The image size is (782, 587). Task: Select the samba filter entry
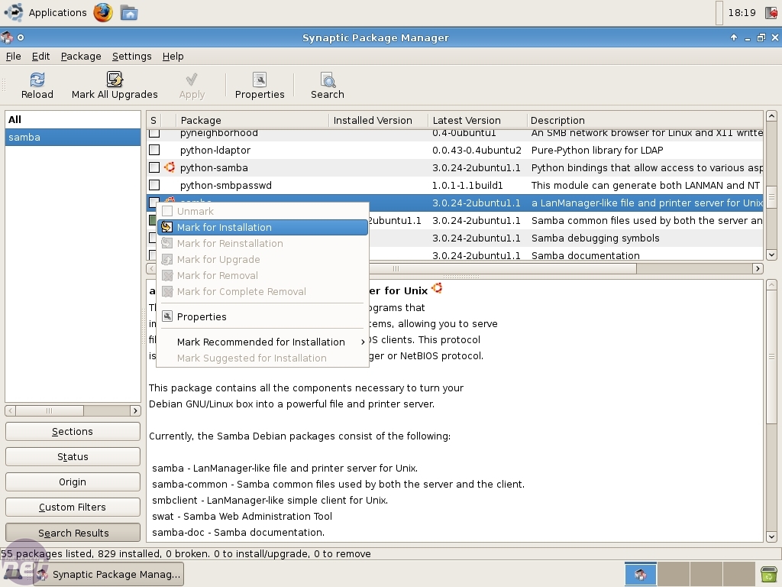[73, 138]
